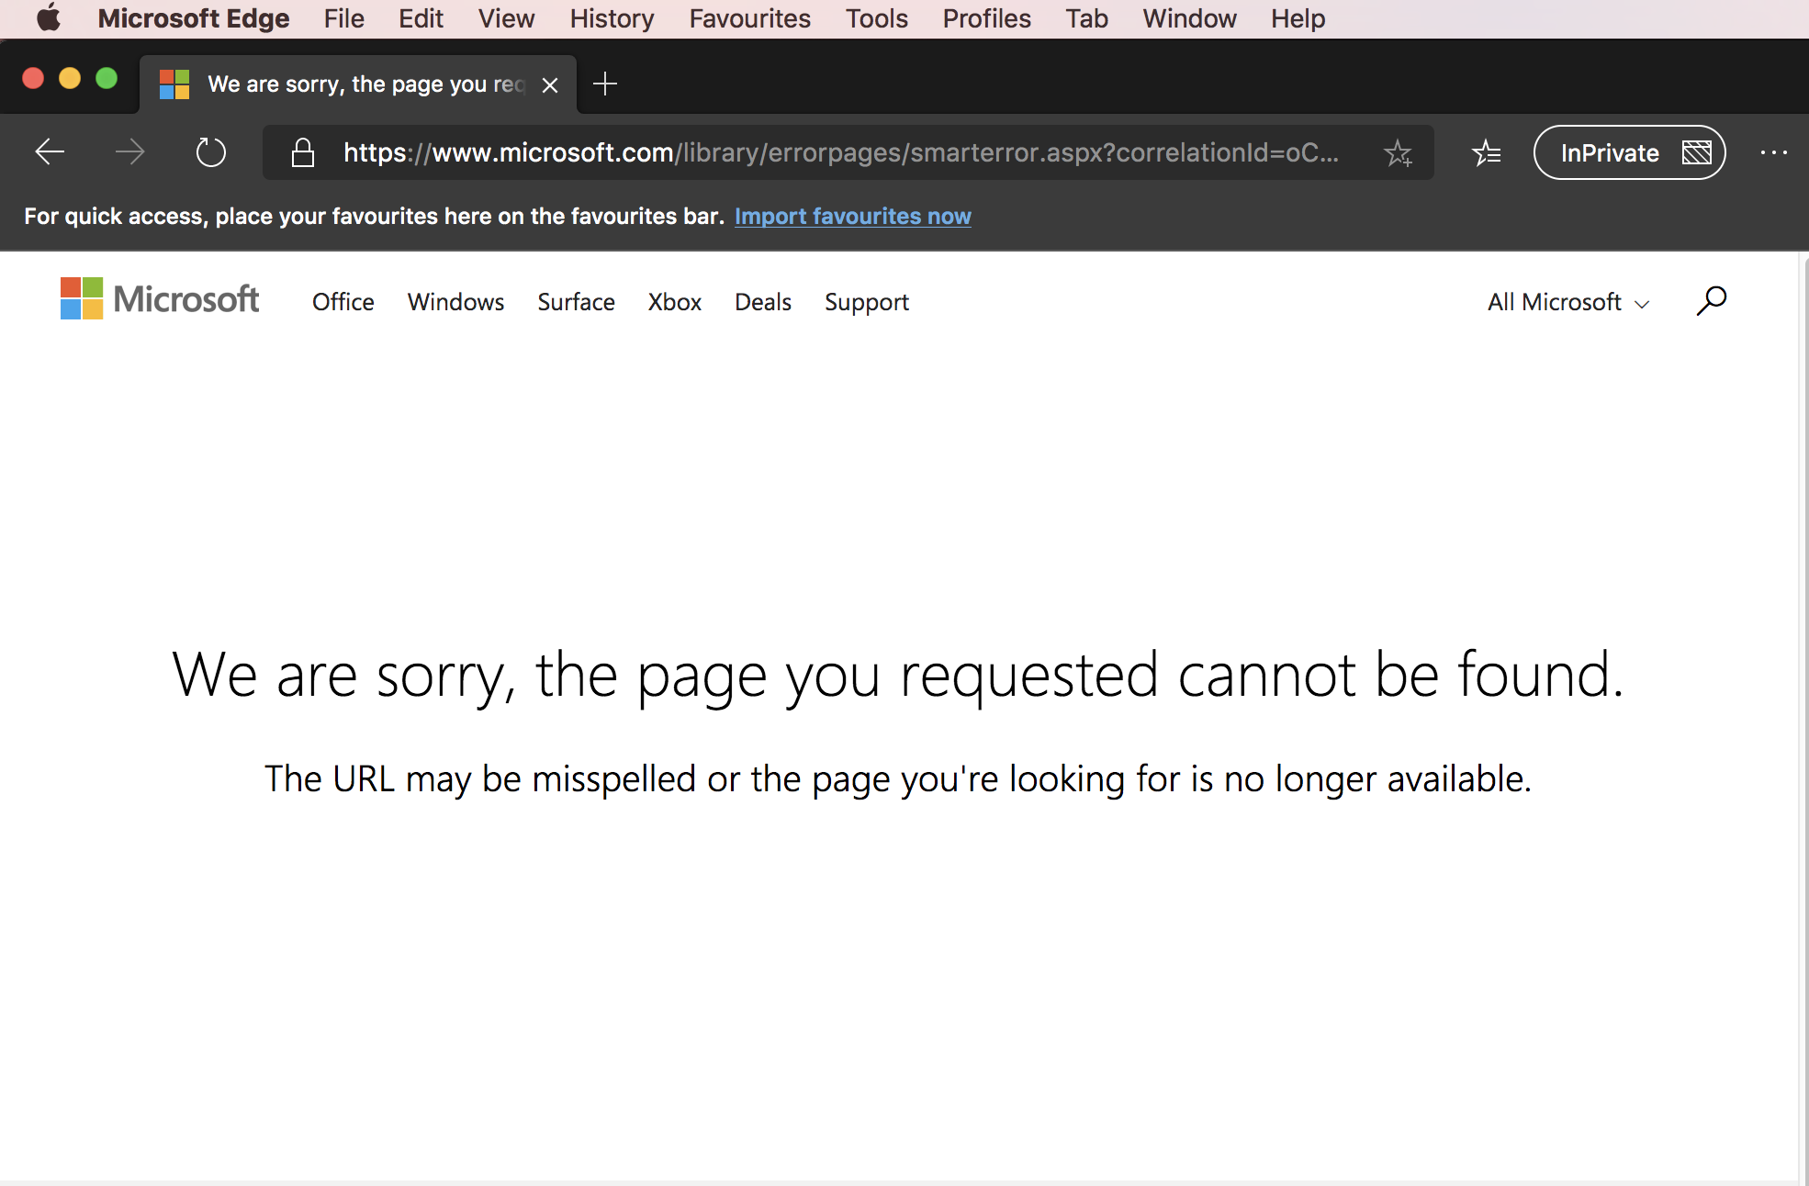Open the Windows link

[455, 302]
